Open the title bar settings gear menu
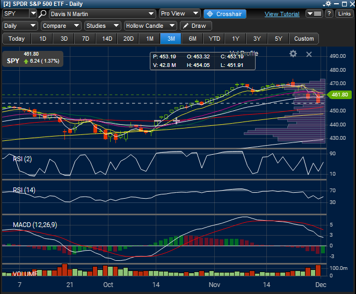356x294 pixels. pyautogui.click(x=327, y=4)
